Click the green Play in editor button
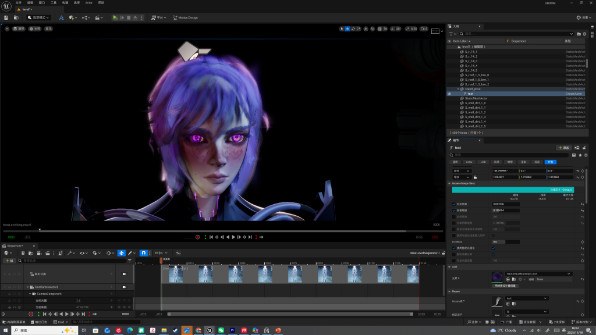 pos(115,17)
